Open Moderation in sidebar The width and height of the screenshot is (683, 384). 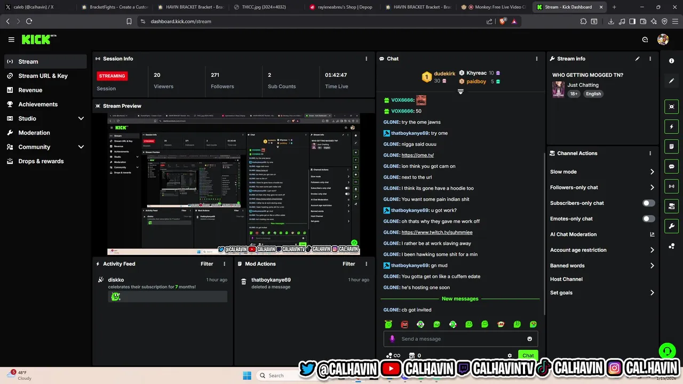click(45, 133)
